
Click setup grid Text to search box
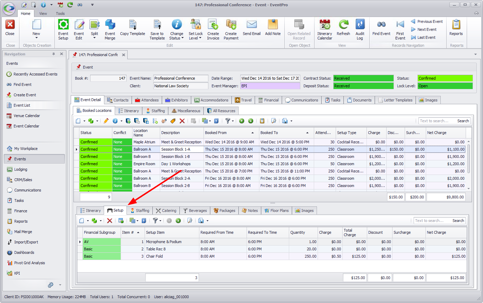[432, 221]
